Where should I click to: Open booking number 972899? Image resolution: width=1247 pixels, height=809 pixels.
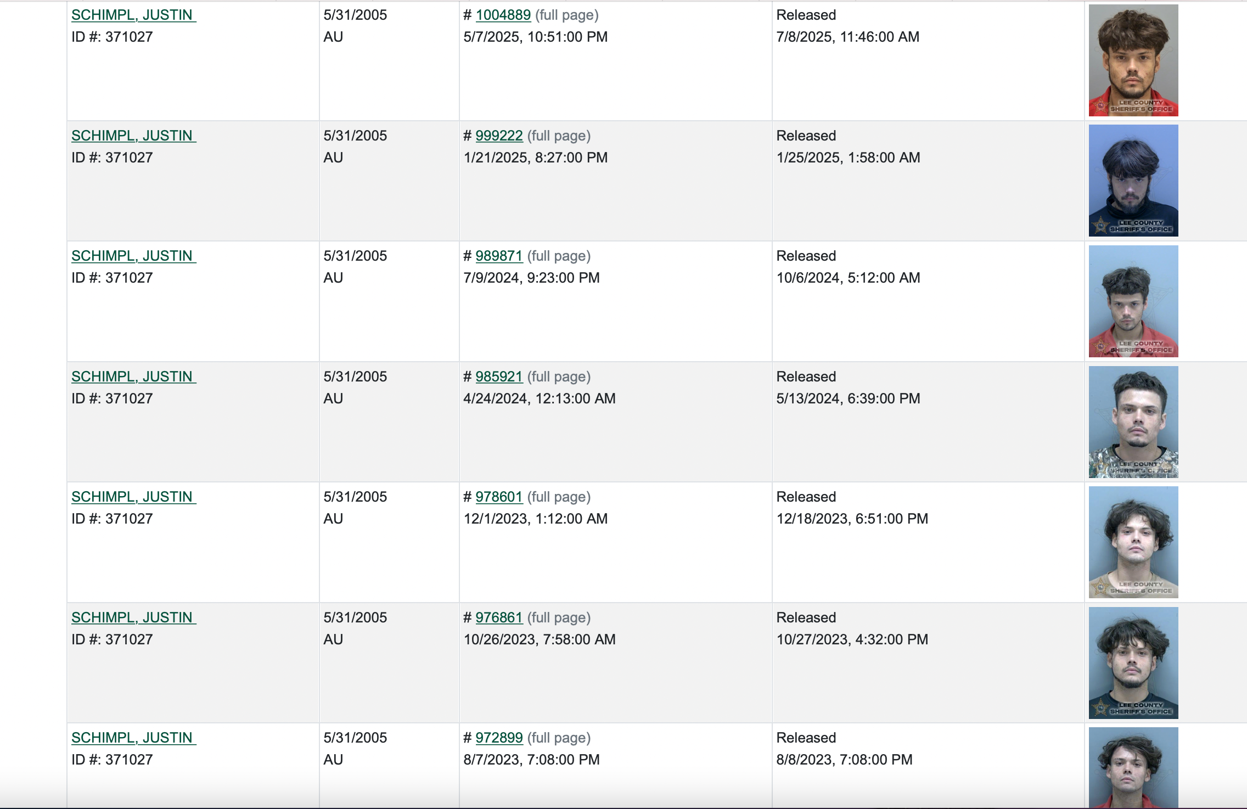[499, 738]
